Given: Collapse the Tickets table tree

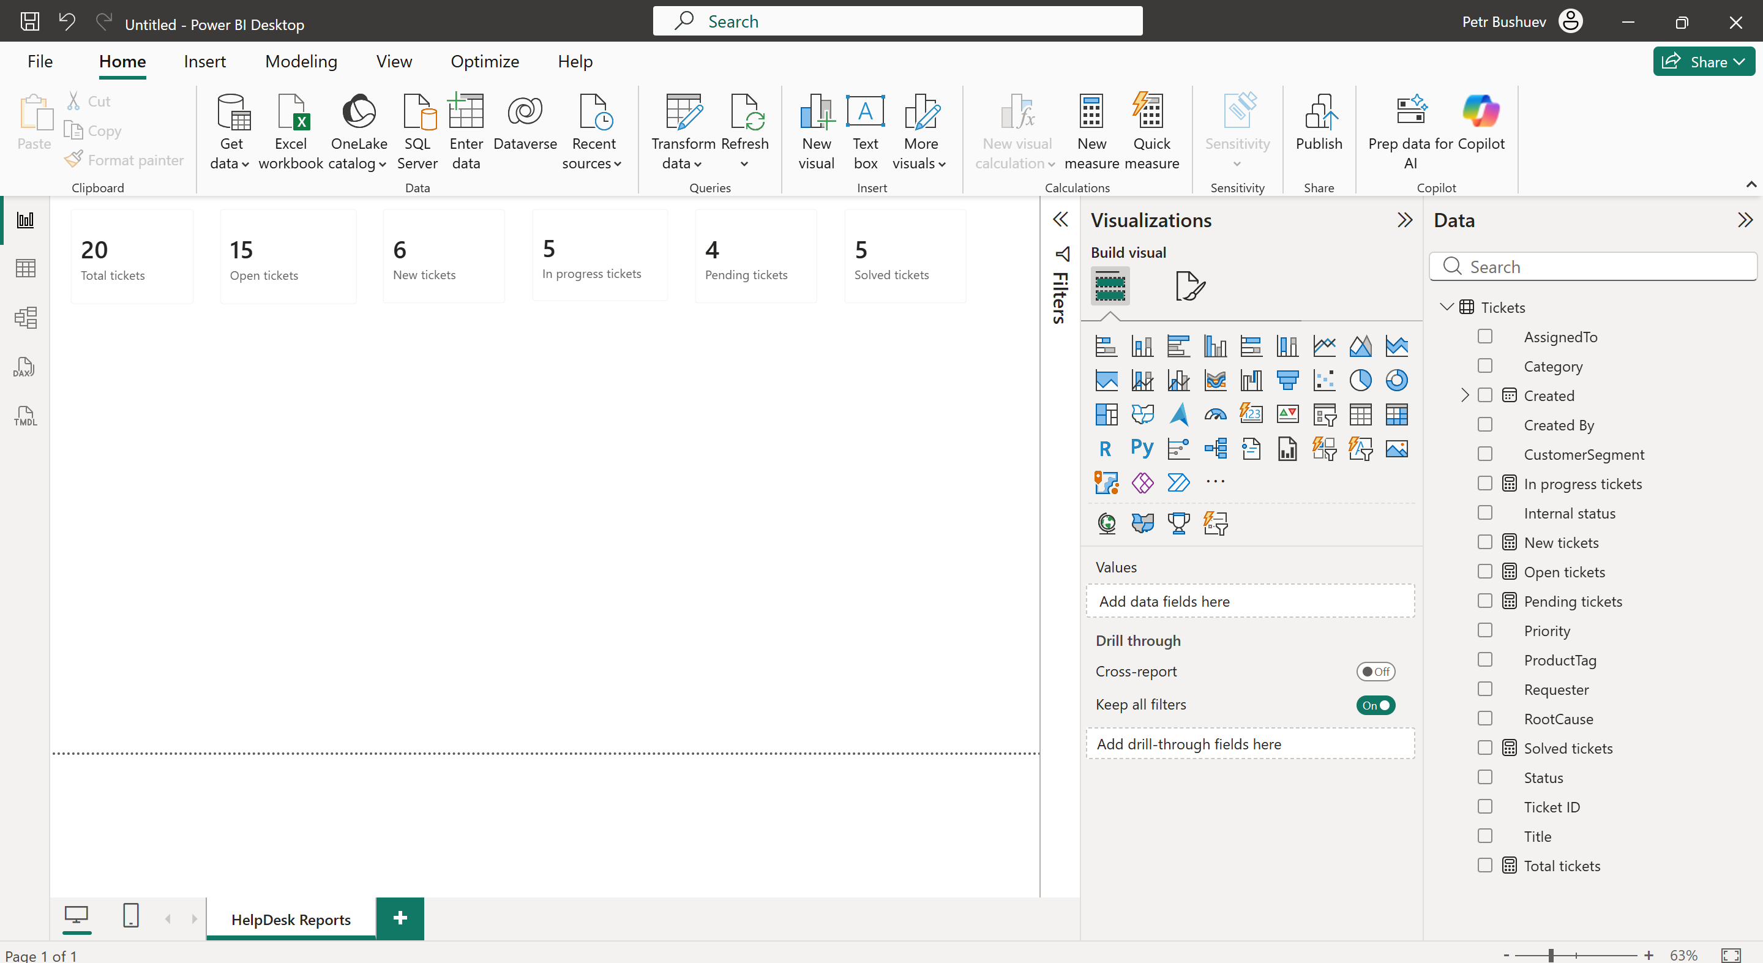Looking at the screenshot, I should pos(1446,307).
